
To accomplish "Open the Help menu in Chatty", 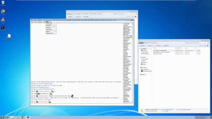I will click(50, 22).
